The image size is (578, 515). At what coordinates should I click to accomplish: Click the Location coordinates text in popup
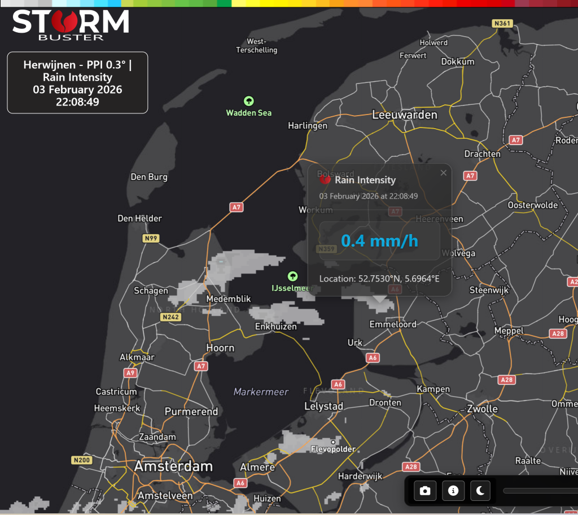coord(379,279)
